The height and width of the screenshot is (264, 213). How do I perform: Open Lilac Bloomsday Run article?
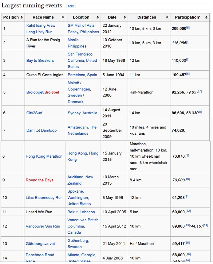tap(44, 198)
